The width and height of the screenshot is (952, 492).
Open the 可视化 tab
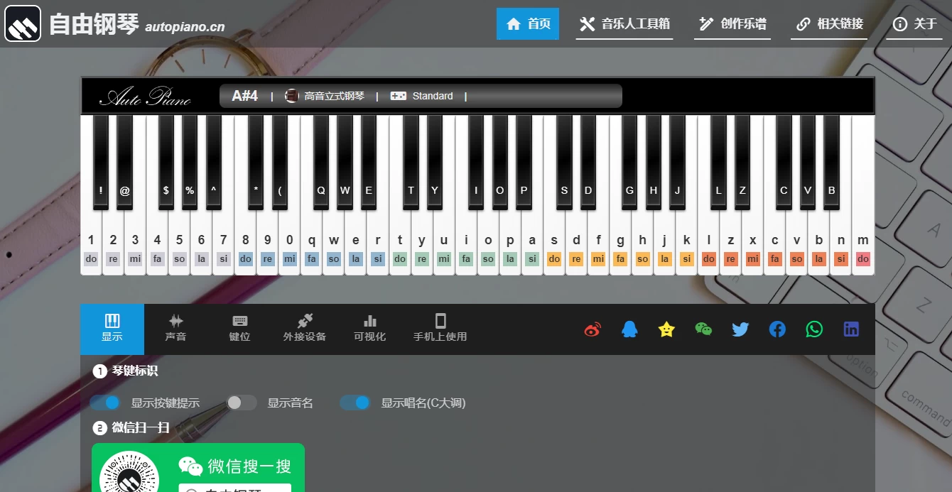click(369, 329)
